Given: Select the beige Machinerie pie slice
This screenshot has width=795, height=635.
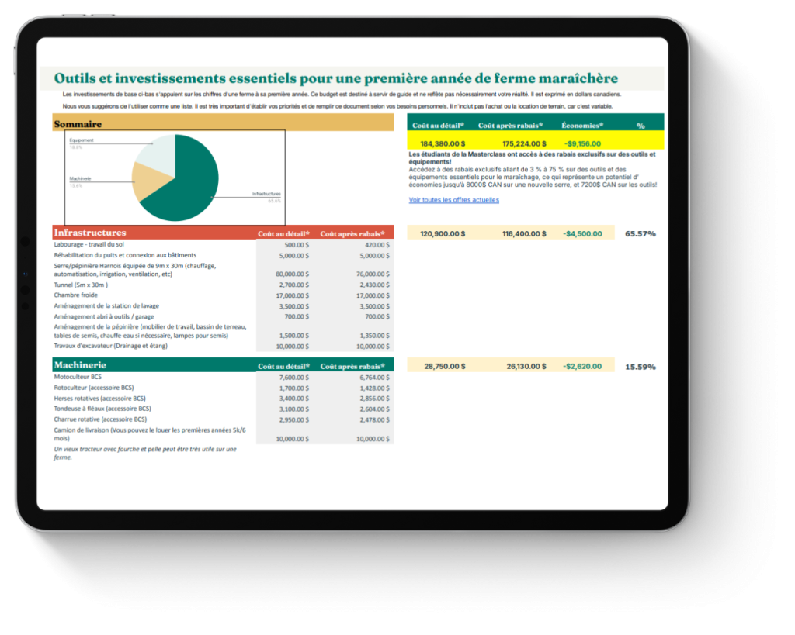Looking at the screenshot, I should (150, 182).
